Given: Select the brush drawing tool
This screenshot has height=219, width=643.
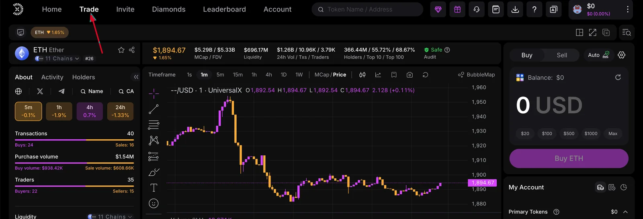Looking at the screenshot, I should point(154,172).
